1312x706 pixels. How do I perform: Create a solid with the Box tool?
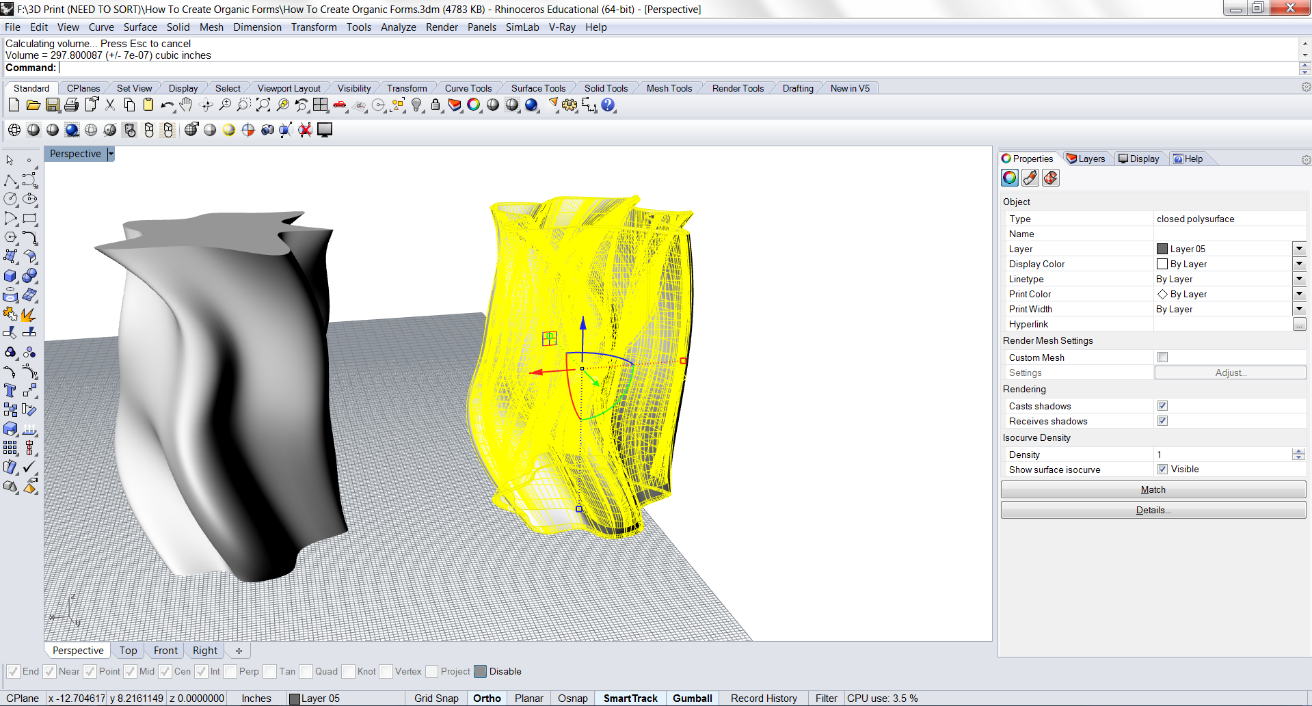tap(10, 276)
